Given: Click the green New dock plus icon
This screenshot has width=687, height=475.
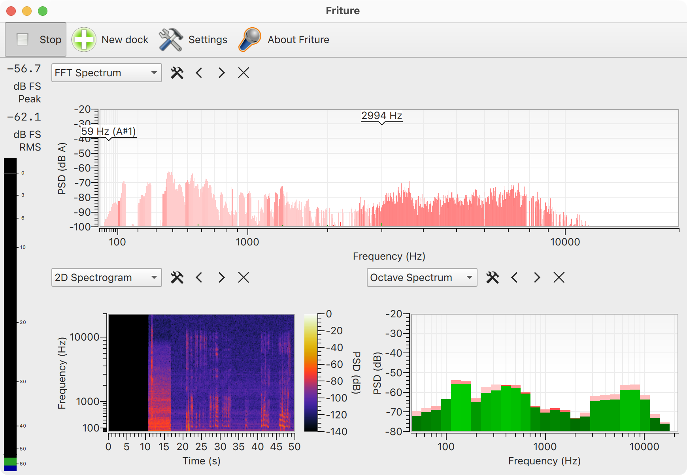Looking at the screenshot, I should click(84, 40).
